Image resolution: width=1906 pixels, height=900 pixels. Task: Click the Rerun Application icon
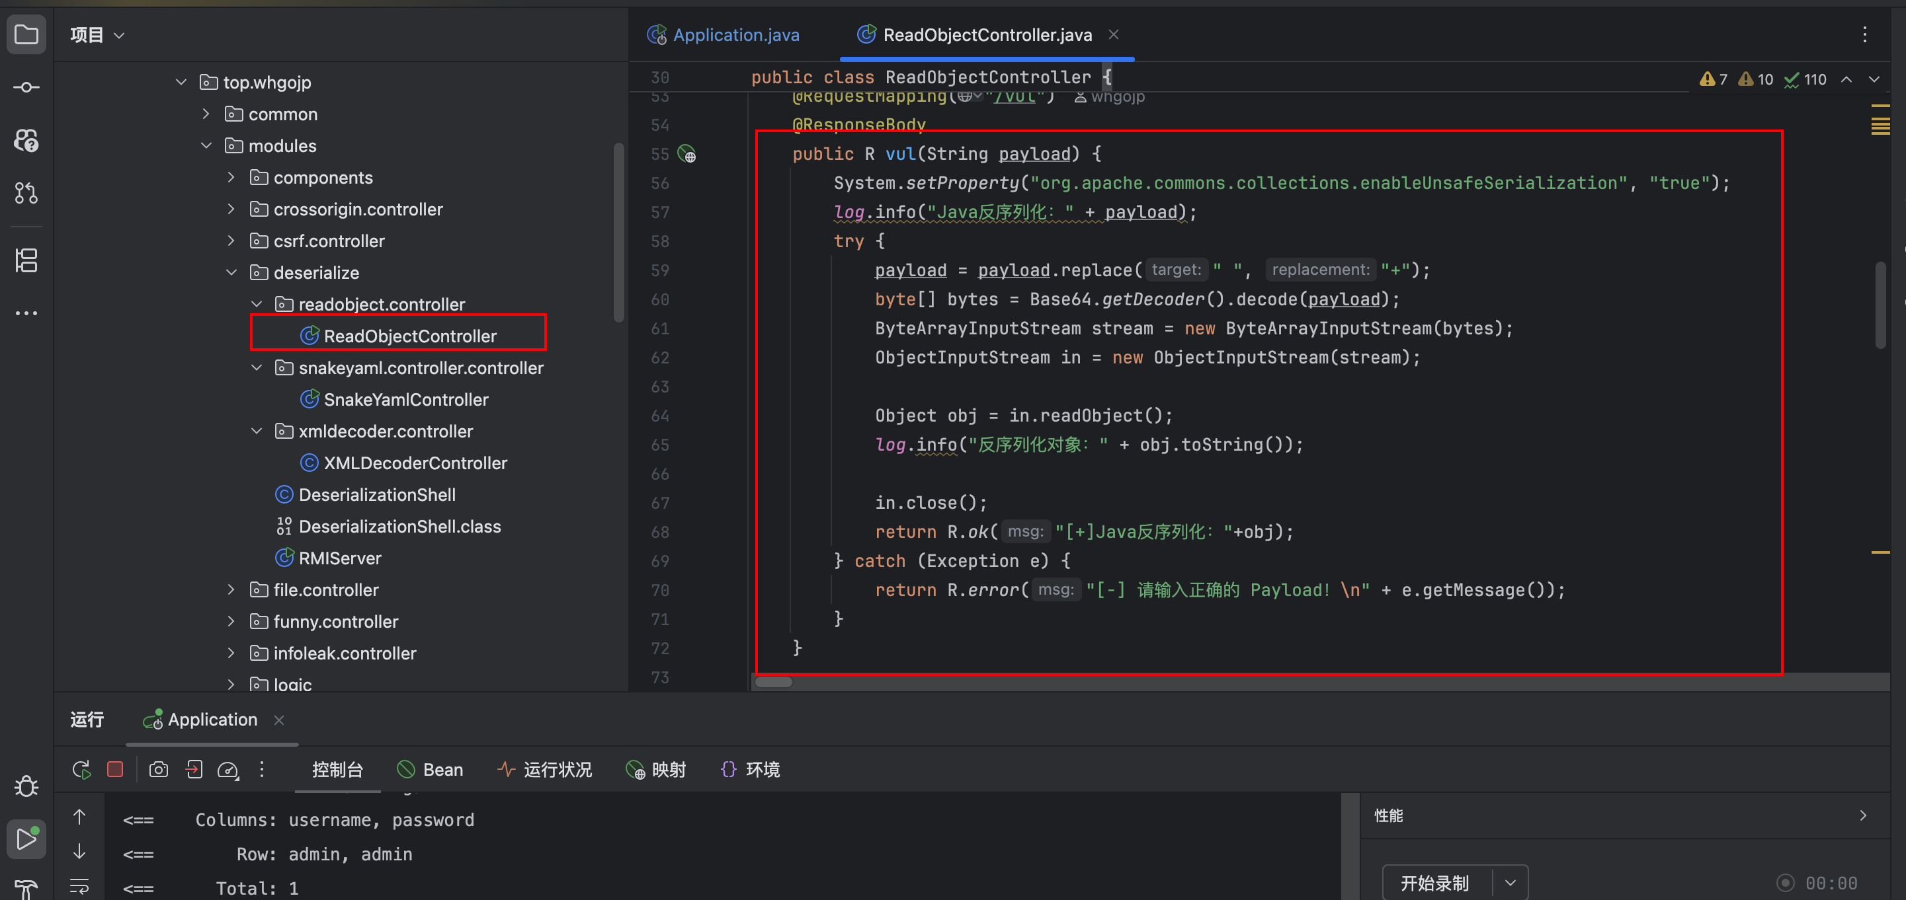pyautogui.click(x=81, y=770)
